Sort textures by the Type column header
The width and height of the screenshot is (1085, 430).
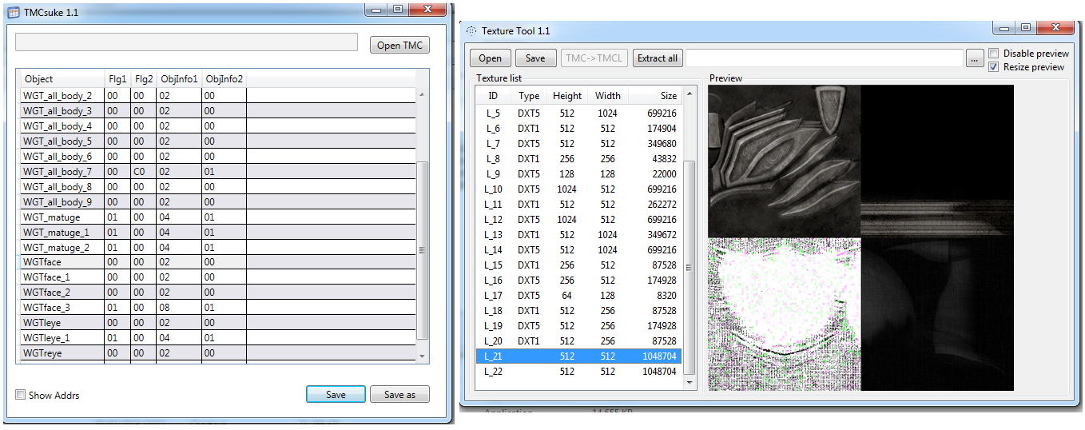pyautogui.click(x=529, y=96)
